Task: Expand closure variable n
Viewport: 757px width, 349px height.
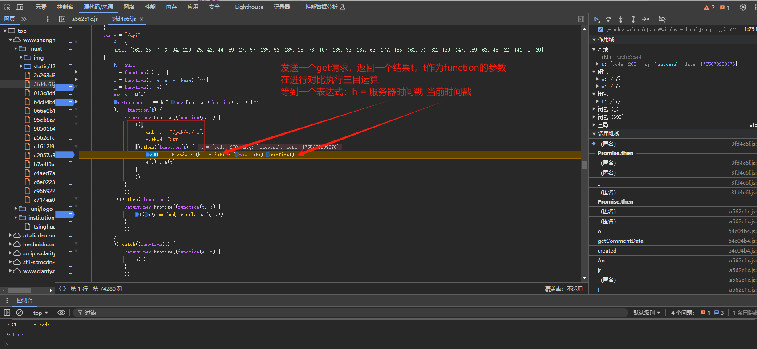Action: [x=598, y=86]
